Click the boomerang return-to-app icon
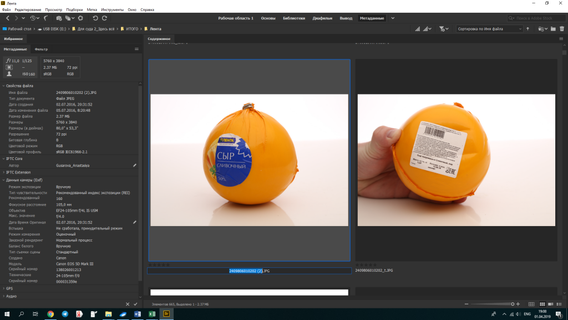This screenshot has height=320, width=568. (x=45, y=18)
